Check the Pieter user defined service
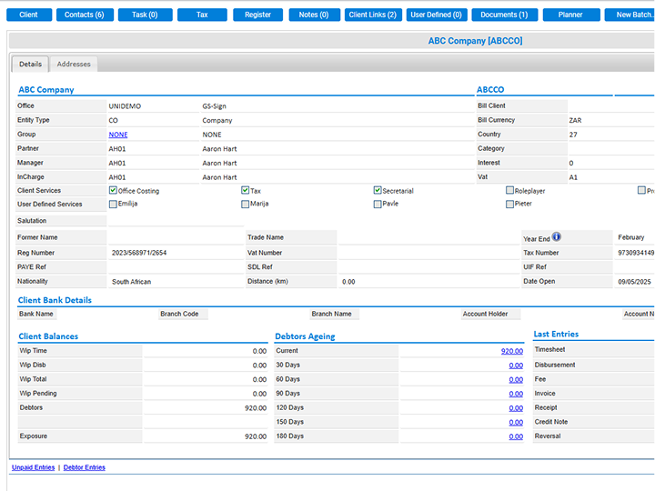This screenshot has width=655, height=491. point(509,205)
